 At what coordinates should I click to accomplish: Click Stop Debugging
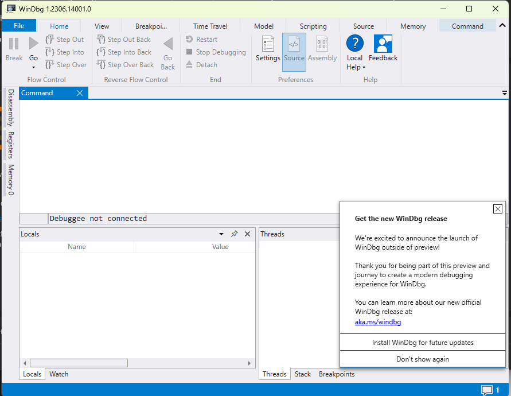(x=216, y=52)
